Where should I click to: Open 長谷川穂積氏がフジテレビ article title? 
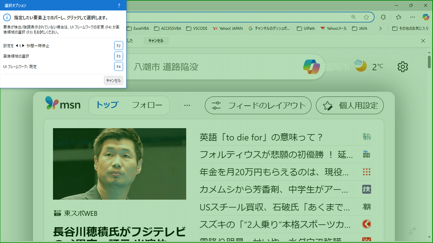click(119, 234)
